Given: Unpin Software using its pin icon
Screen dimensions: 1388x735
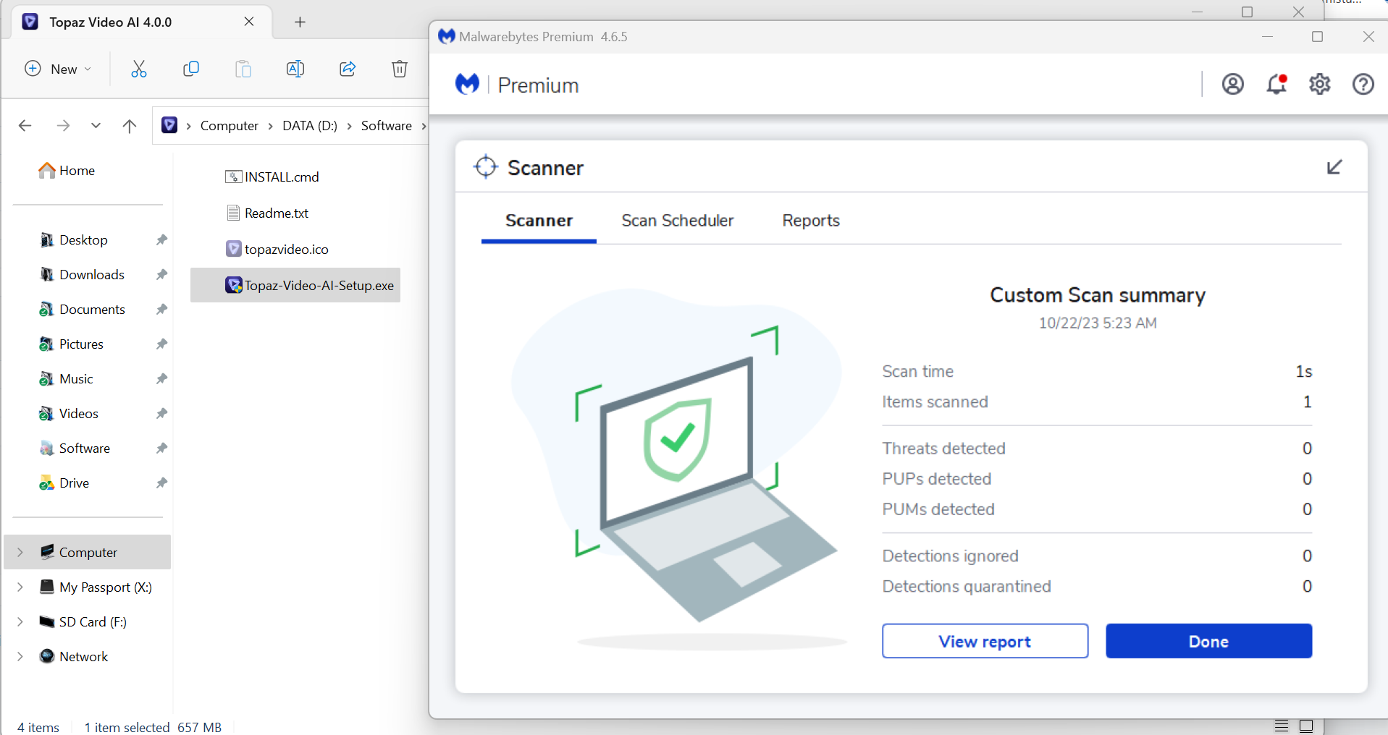Looking at the screenshot, I should [161, 448].
